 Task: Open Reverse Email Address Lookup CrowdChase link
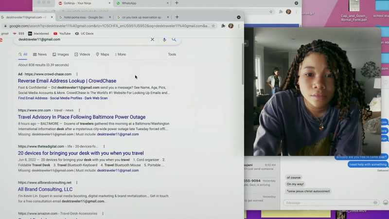(67, 81)
